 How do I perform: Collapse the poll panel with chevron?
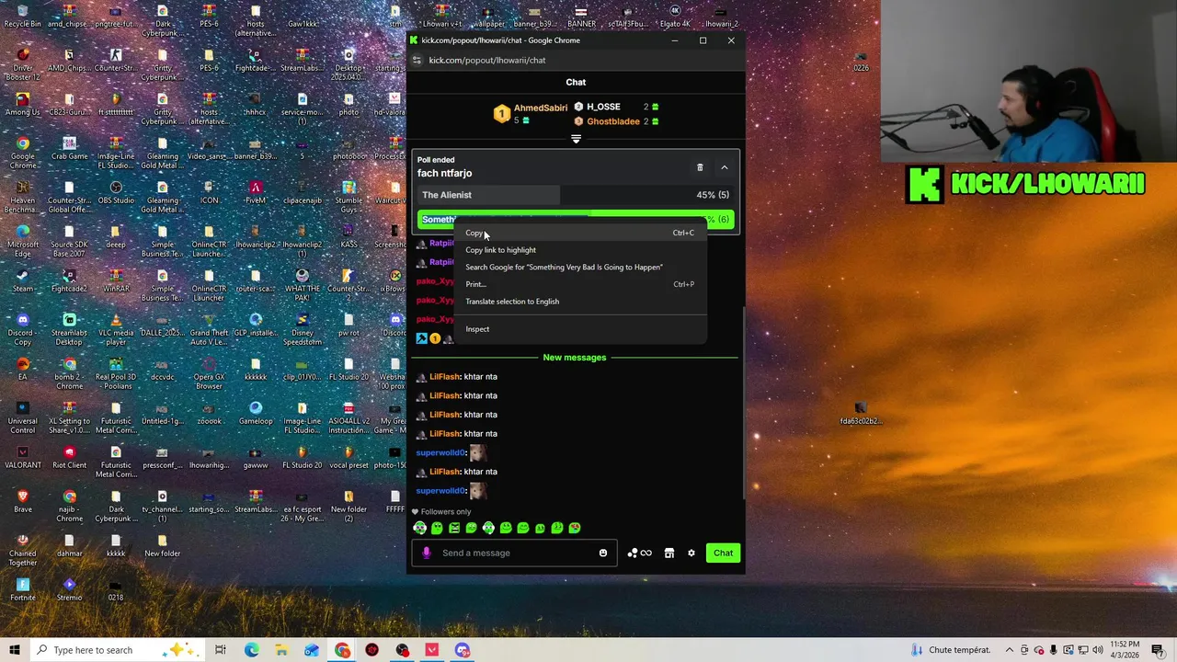[x=724, y=167]
